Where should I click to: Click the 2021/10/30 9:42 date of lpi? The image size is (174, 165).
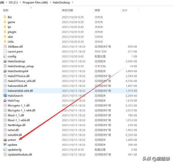coord(73,27)
